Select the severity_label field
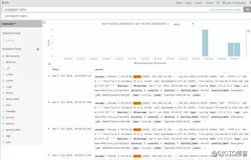This screenshot has height=160, width=251. [x=13, y=130]
